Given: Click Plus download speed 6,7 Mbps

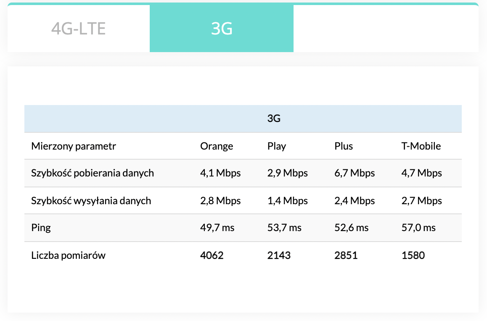Looking at the screenshot, I should pos(355,173).
